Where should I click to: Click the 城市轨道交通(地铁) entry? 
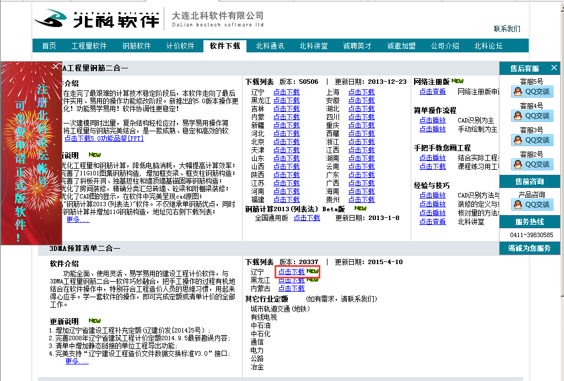pos(280,309)
